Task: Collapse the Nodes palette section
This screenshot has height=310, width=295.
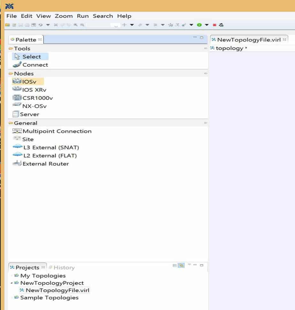Action: tap(206, 73)
